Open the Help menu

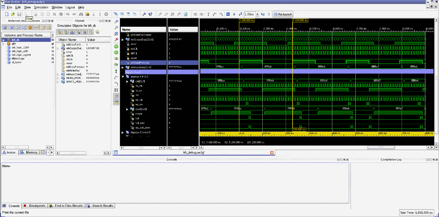(81, 7)
